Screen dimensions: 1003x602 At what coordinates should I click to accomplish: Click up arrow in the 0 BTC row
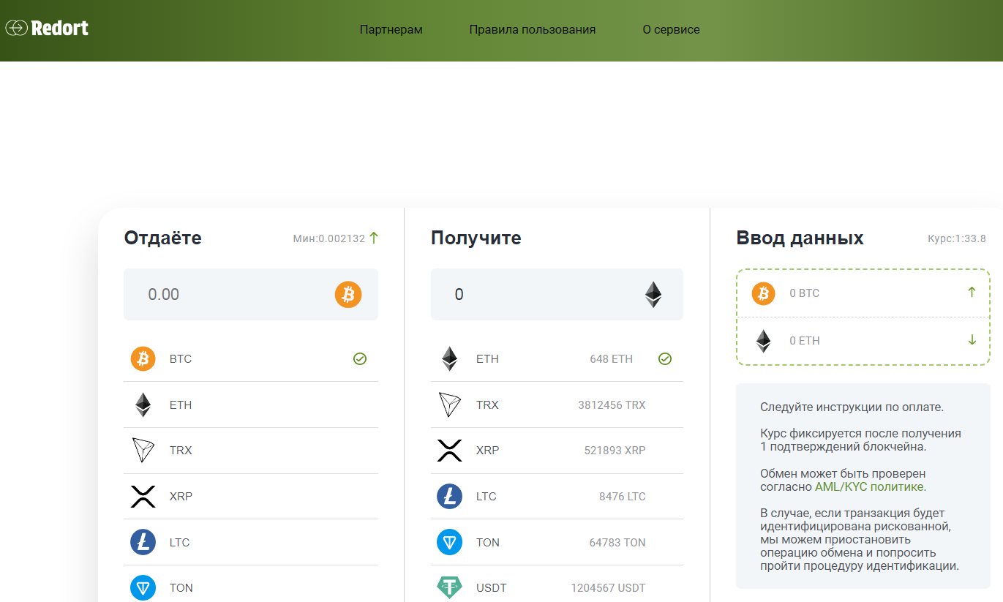point(972,292)
